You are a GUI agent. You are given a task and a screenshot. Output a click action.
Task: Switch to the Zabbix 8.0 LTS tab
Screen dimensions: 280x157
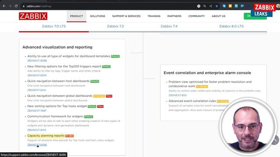point(231,26)
